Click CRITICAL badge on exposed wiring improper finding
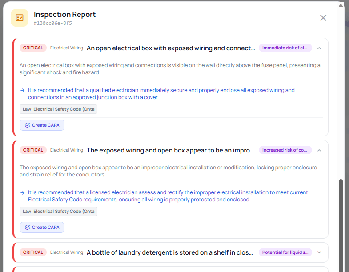 (x=33, y=150)
